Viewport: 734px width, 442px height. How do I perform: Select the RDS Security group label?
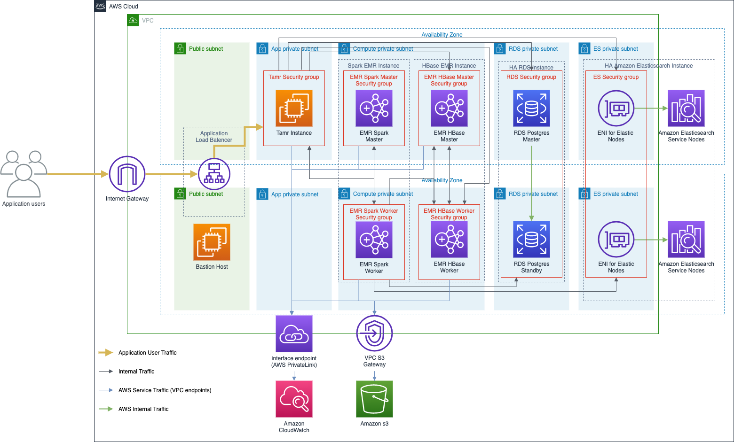pyautogui.click(x=531, y=77)
